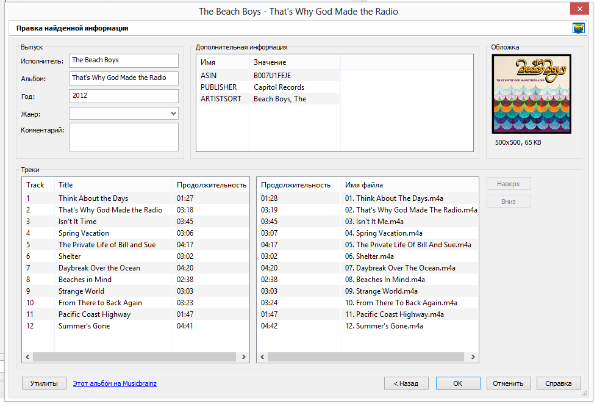
Task: Click right arrow of file list scrollbar
Action: pyautogui.click(x=473, y=357)
